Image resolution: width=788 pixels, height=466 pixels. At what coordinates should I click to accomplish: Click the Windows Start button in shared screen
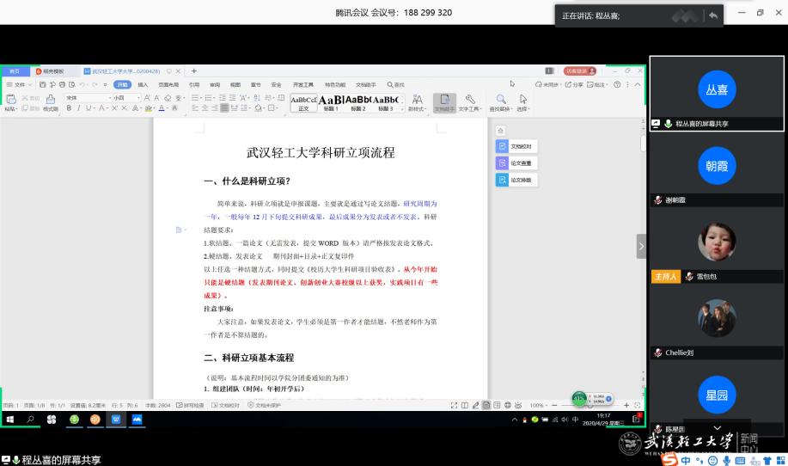[10, 420]
